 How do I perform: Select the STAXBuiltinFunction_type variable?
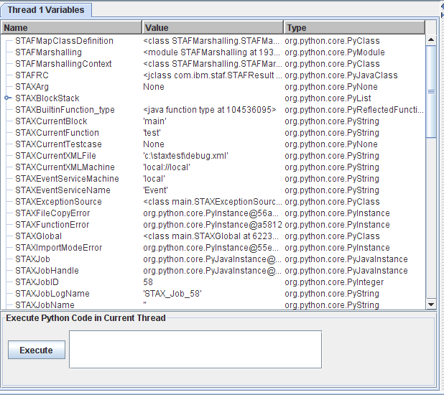pos(65,110)
